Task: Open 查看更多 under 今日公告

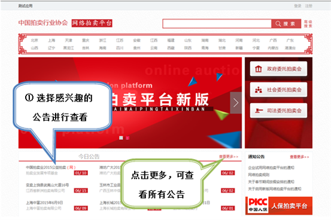Action: [229, 157]
